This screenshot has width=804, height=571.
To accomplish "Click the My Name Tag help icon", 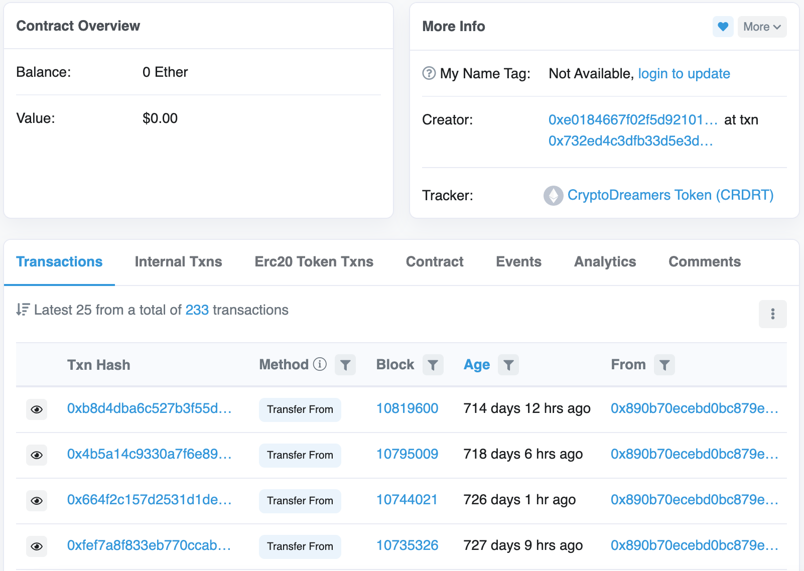I will [429, 73].
